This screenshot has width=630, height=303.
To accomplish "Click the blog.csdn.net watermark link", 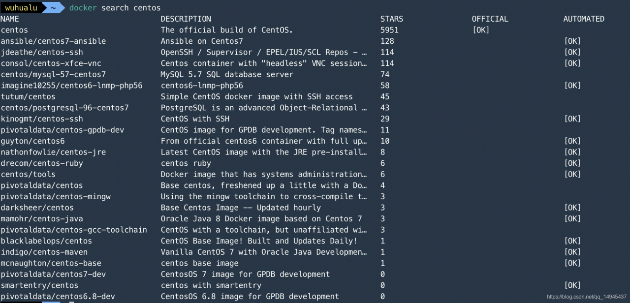I will 588,297.
